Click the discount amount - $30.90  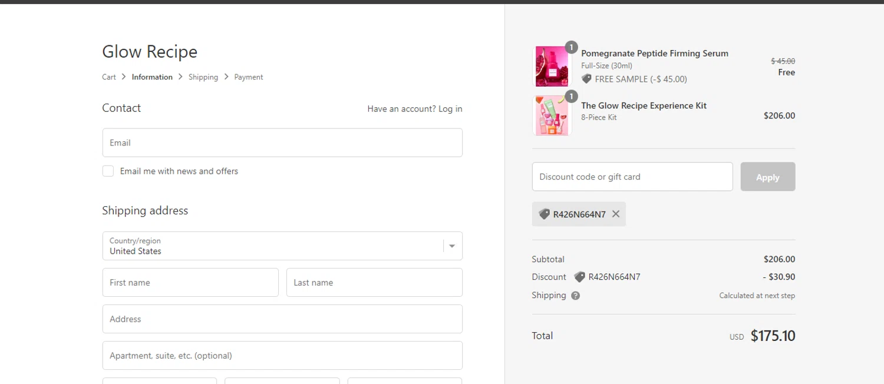(x=779, y=277)
